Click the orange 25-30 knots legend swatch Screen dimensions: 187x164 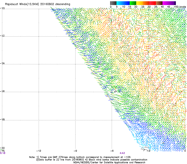(146, 3)
